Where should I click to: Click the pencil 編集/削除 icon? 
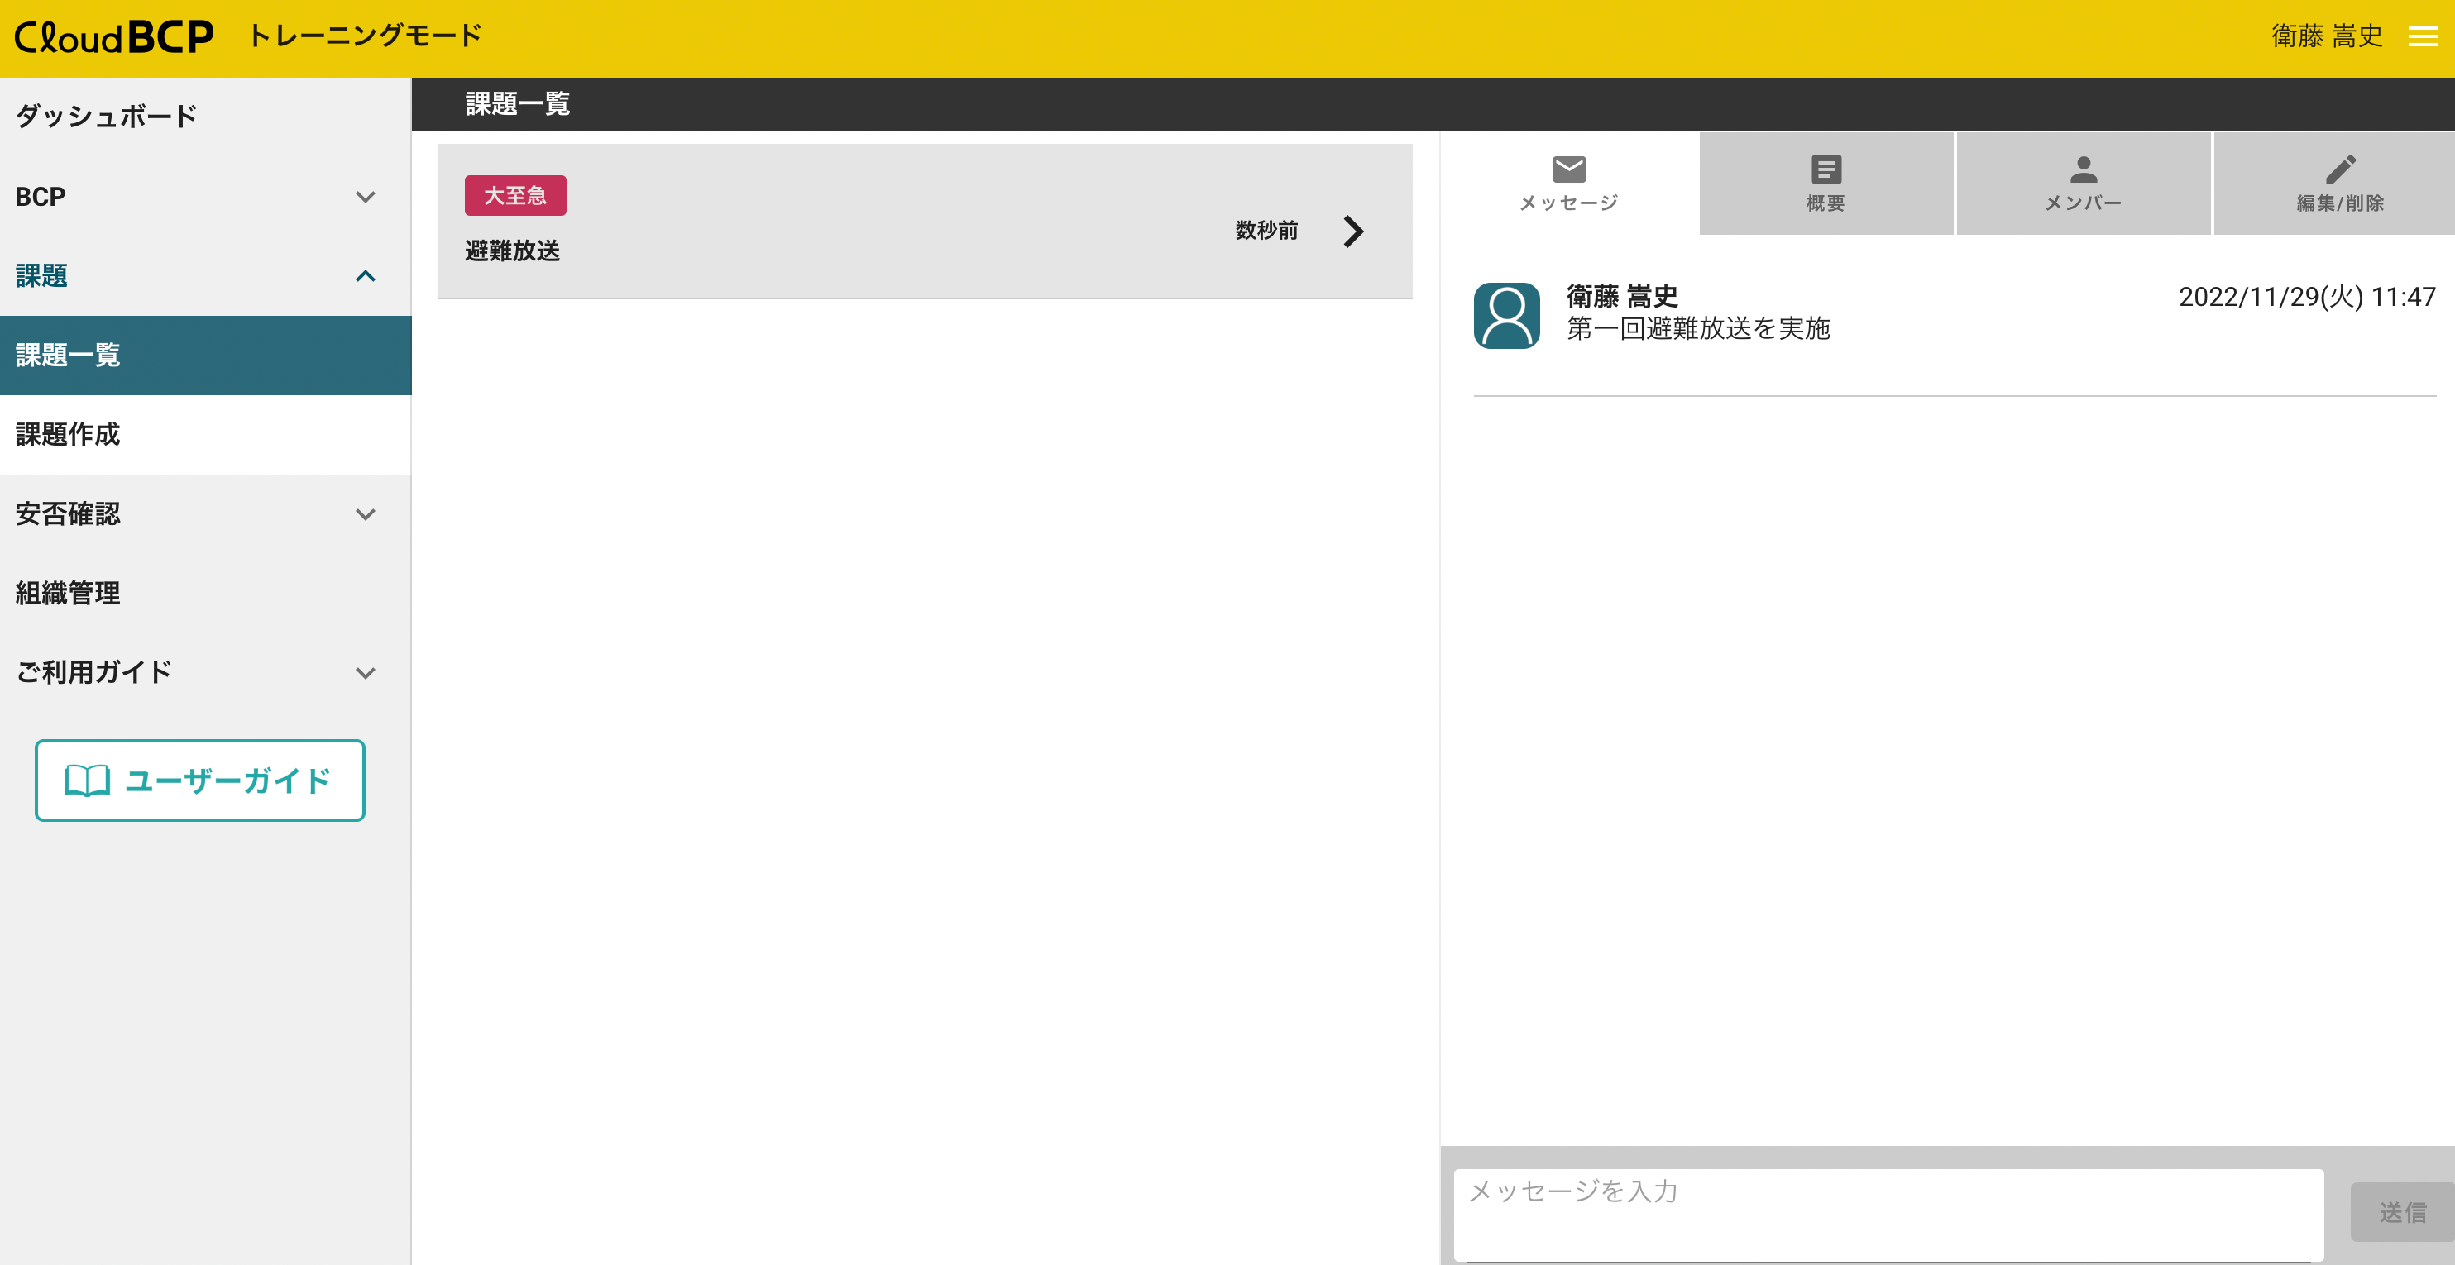2340,169
